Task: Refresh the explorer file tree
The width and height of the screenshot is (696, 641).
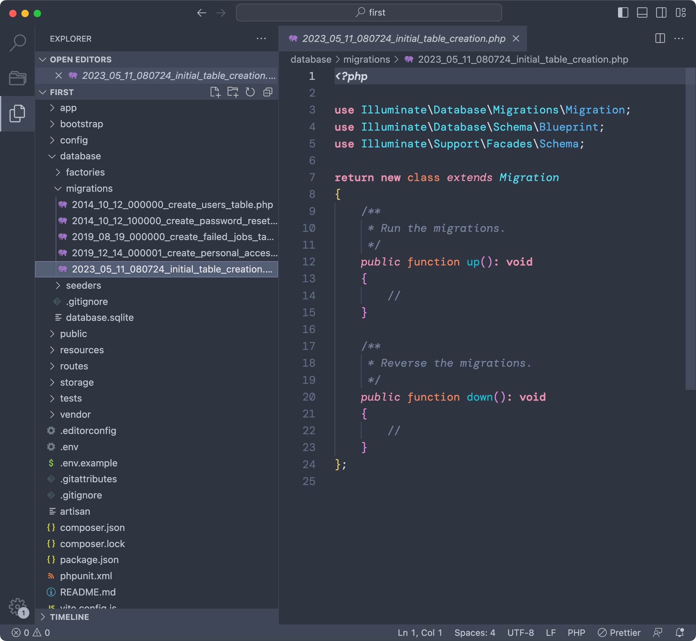Action: (250, 92)
